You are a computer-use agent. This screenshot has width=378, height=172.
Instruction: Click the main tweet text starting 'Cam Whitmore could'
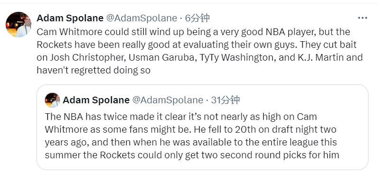(200, 51)
